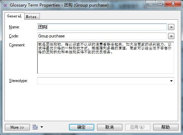
Task: Cancel with the 取消 button
Action: (x=110, y=127)
